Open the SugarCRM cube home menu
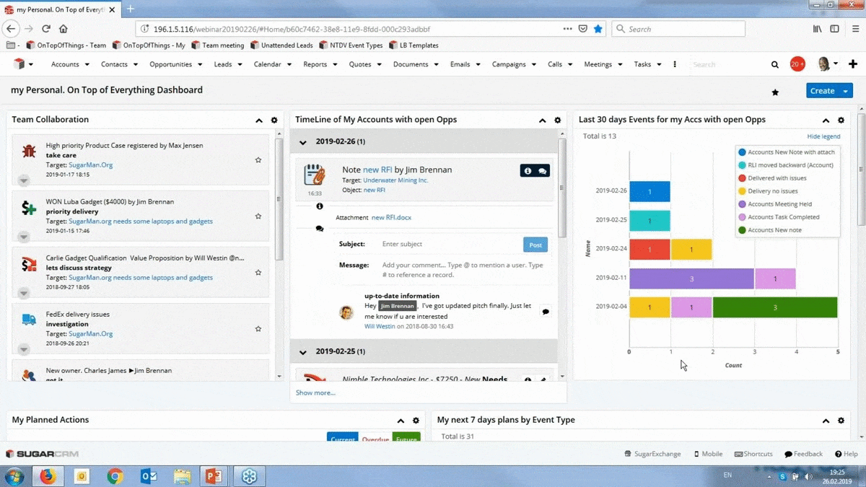866x487 pixels. click(24, 64)
